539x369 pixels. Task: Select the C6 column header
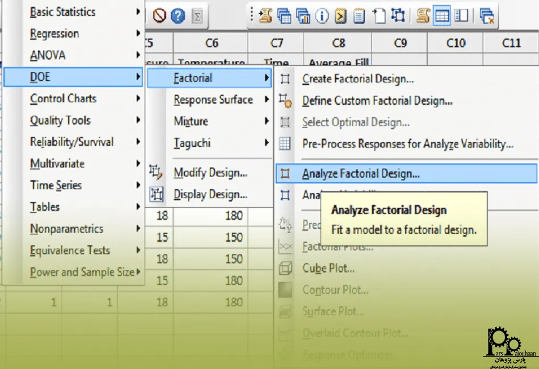(210, 43)
